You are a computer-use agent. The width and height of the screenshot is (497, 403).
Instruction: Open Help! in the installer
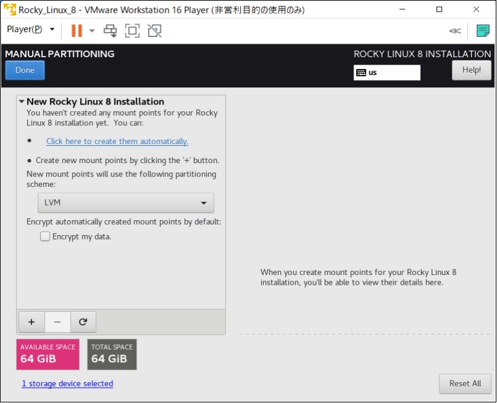click(471, 70)
